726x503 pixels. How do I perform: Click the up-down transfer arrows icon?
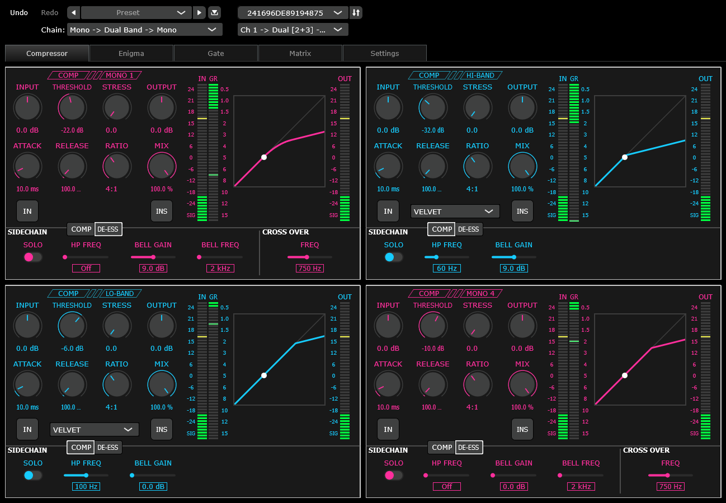356,13
